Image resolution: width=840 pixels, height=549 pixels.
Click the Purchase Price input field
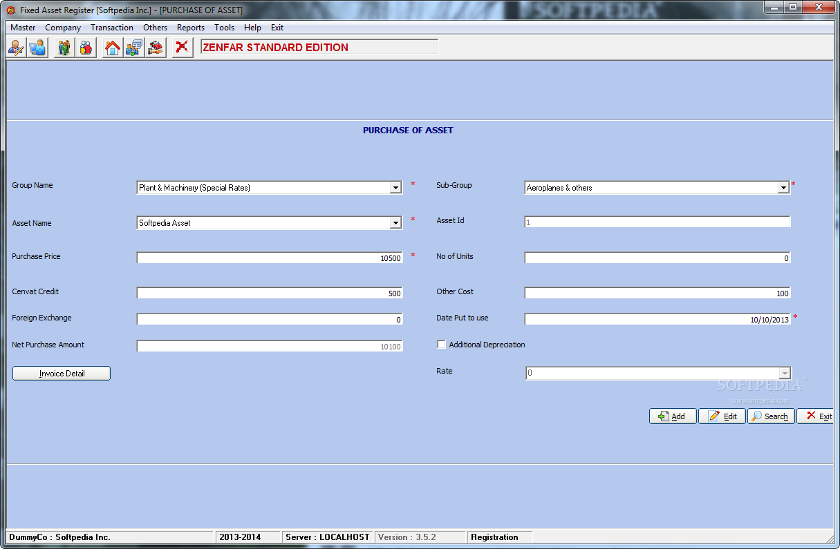[270, 258]
